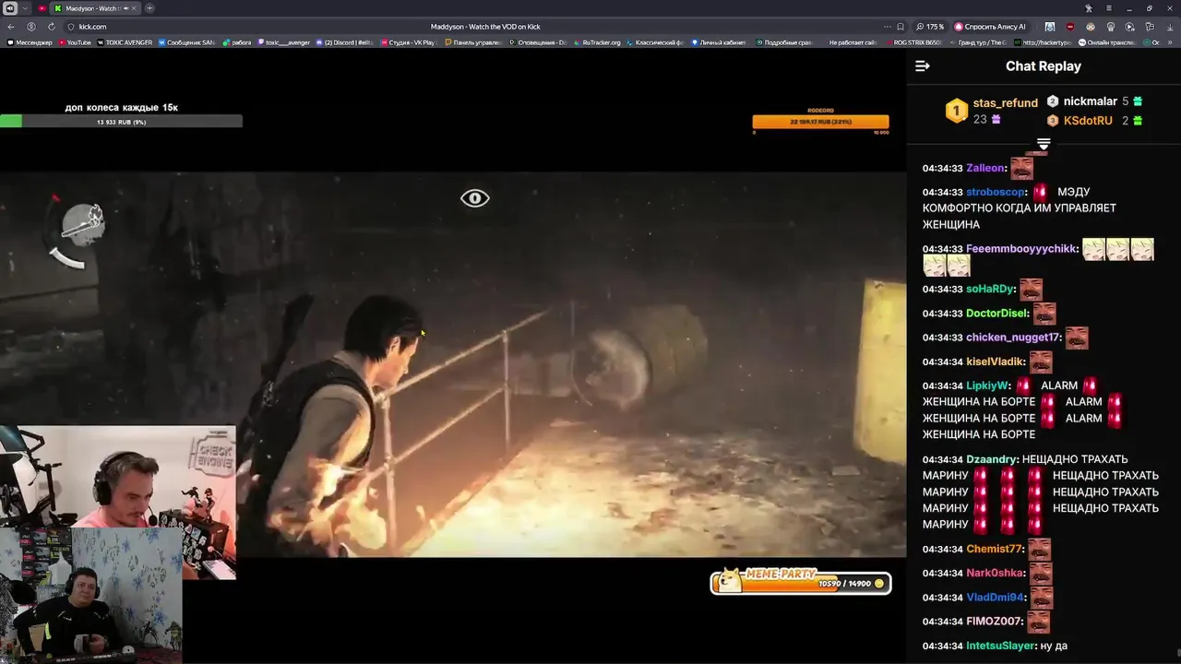Open nickmalar leaderboard entry
This screenshot has height=664, width=1181.
coord(1090,101)
